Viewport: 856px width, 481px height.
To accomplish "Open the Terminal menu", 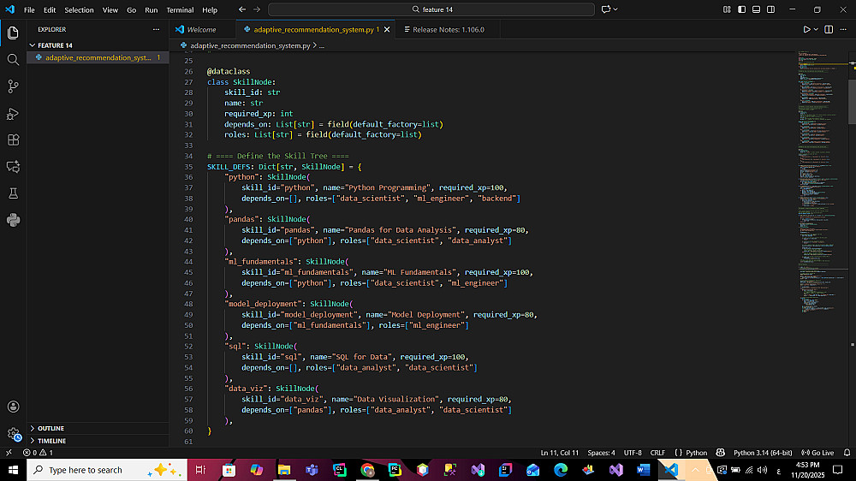I will coord(180,9).
